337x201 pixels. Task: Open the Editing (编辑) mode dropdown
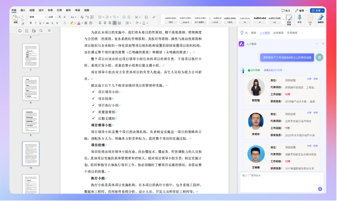point(301,11)
